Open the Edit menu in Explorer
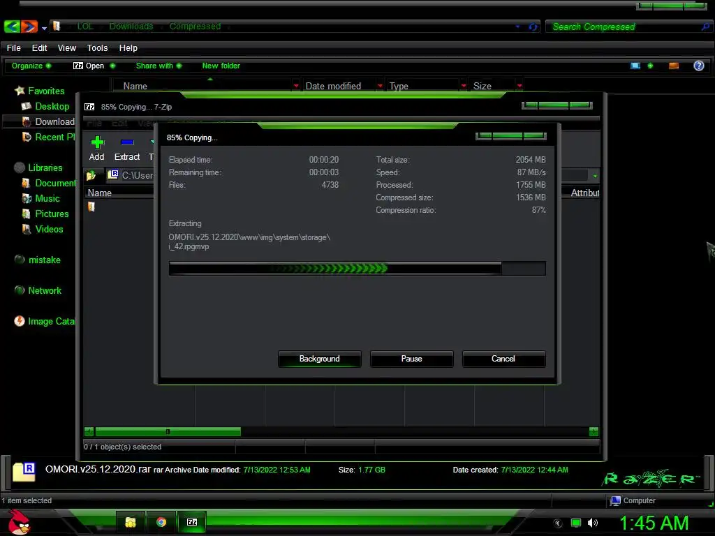The width and height of the screenshot is (715, 536). (x=39, y=48)
